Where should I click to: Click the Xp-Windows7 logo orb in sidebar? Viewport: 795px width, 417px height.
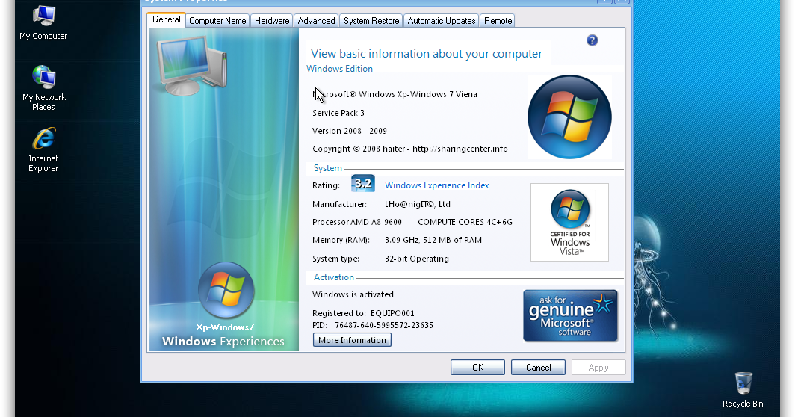[x=226, y=290]
